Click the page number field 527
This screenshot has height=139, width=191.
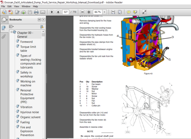[x=66, y=12]
